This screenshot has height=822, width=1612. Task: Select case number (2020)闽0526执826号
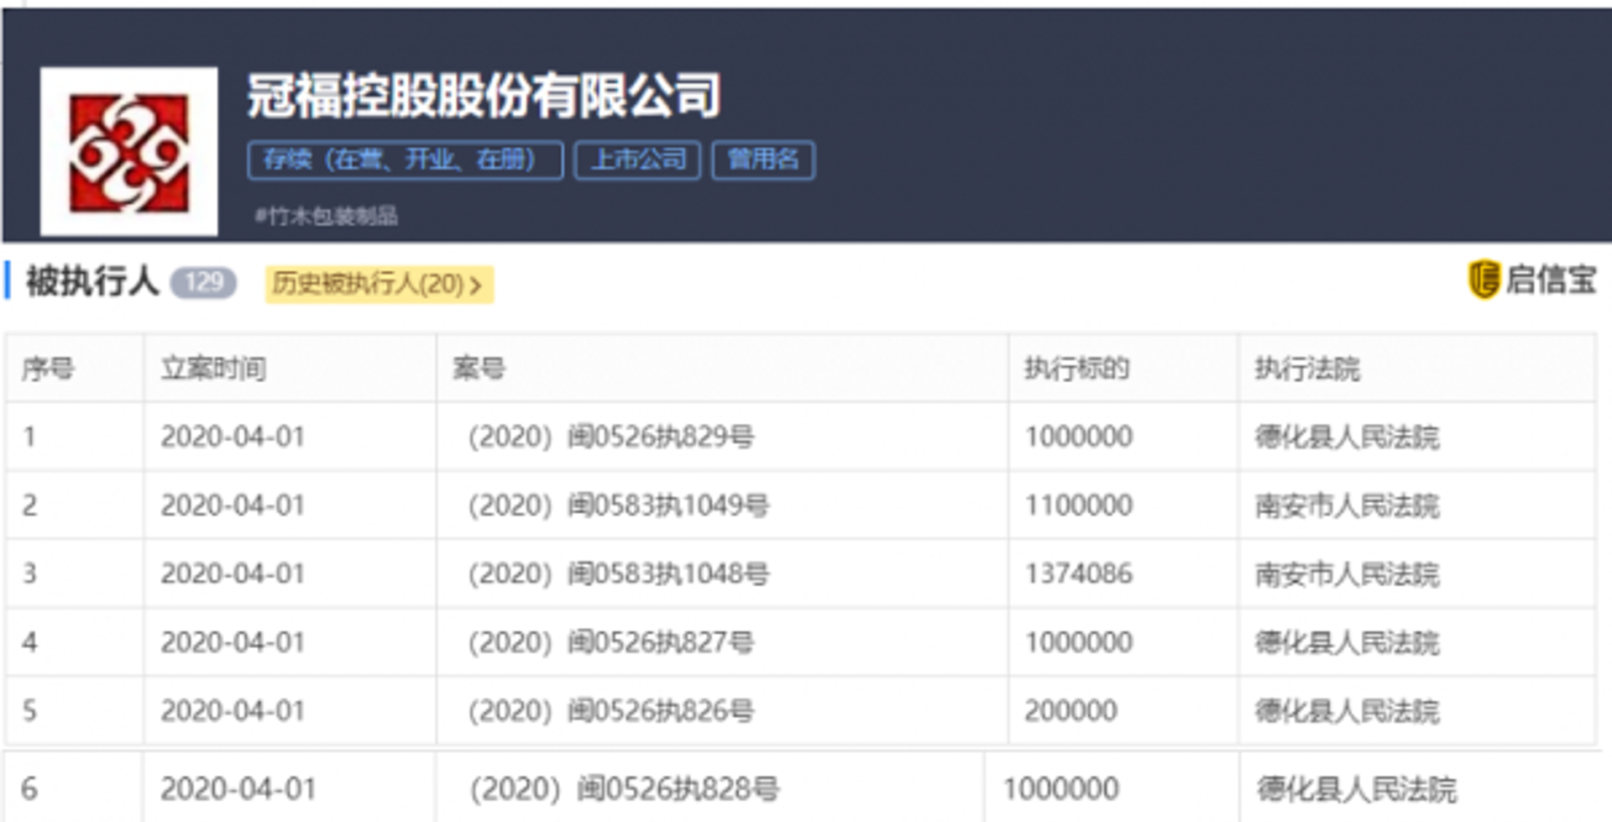[x=611, y=711]
